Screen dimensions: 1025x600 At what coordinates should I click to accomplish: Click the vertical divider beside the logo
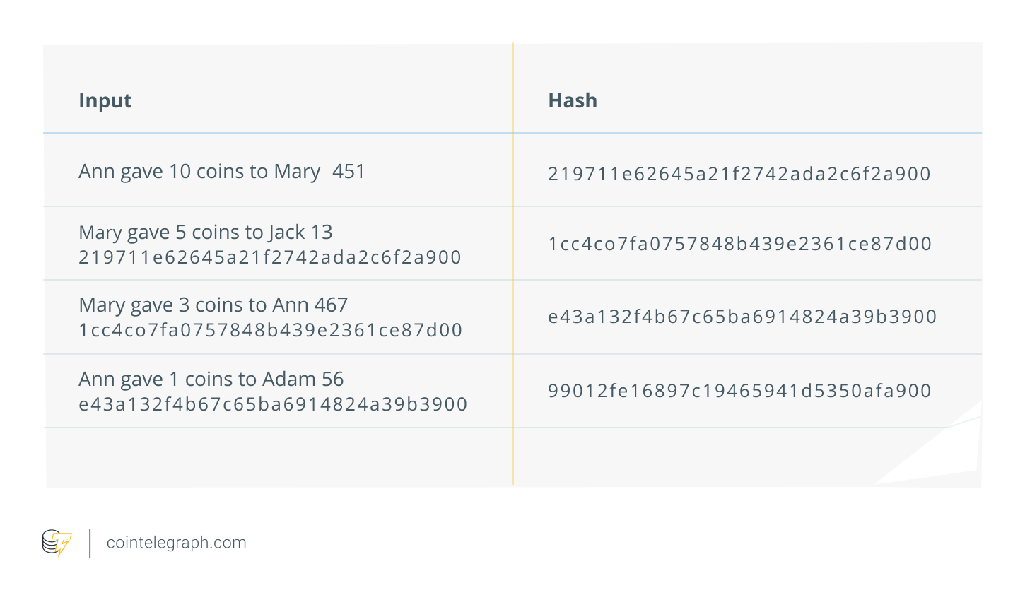pos(90,543)
